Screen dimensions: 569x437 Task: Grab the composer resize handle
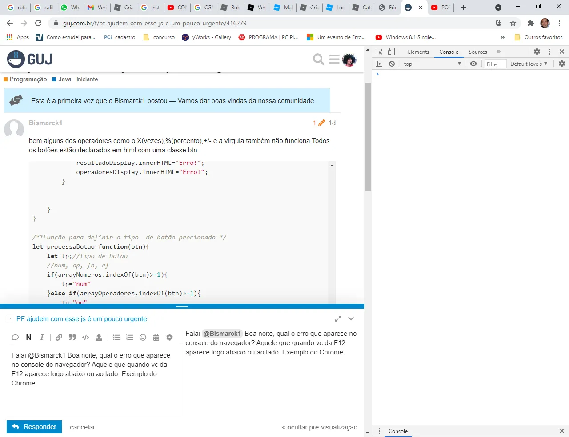click(x=182, y=306)
